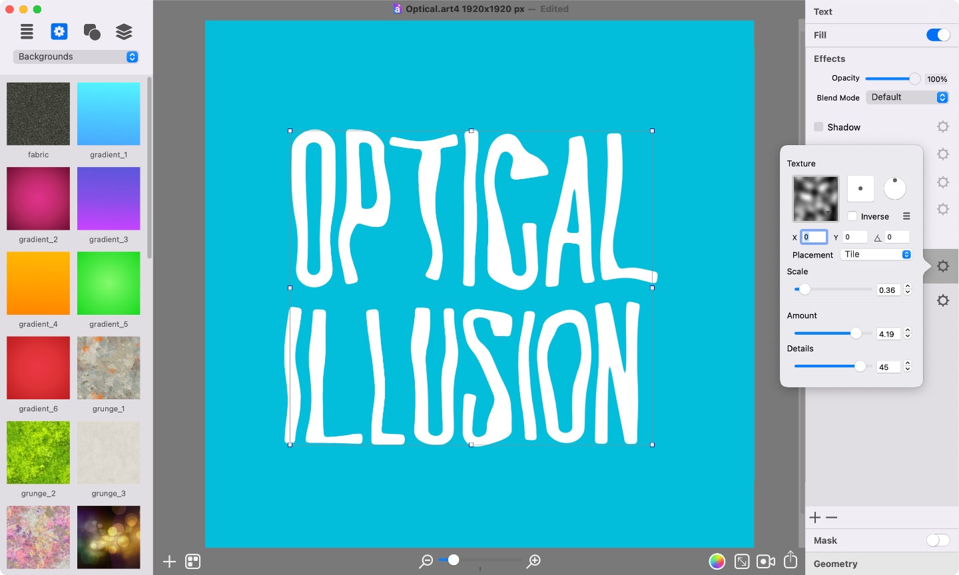Image resolution: width=959 pixels, height=575 pixels.
Task: Select the gradient_3 background thumbnail
Action: point(109,198)
